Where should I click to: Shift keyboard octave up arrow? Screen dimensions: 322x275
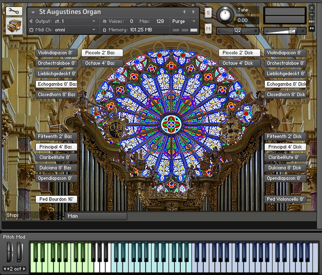pos(24,269)
